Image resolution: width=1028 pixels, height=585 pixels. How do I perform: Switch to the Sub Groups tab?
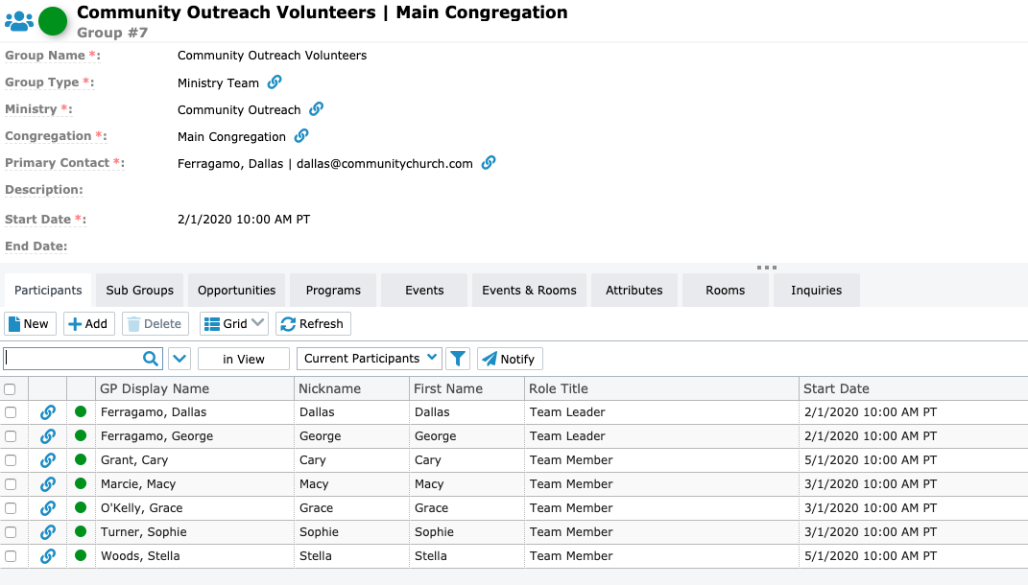pyautogui.click(x=141, y=290)
